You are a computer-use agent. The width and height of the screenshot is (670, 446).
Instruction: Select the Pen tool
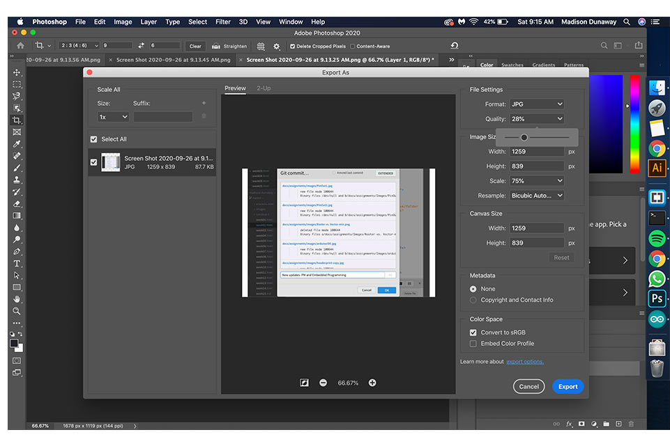coord(17,252)
